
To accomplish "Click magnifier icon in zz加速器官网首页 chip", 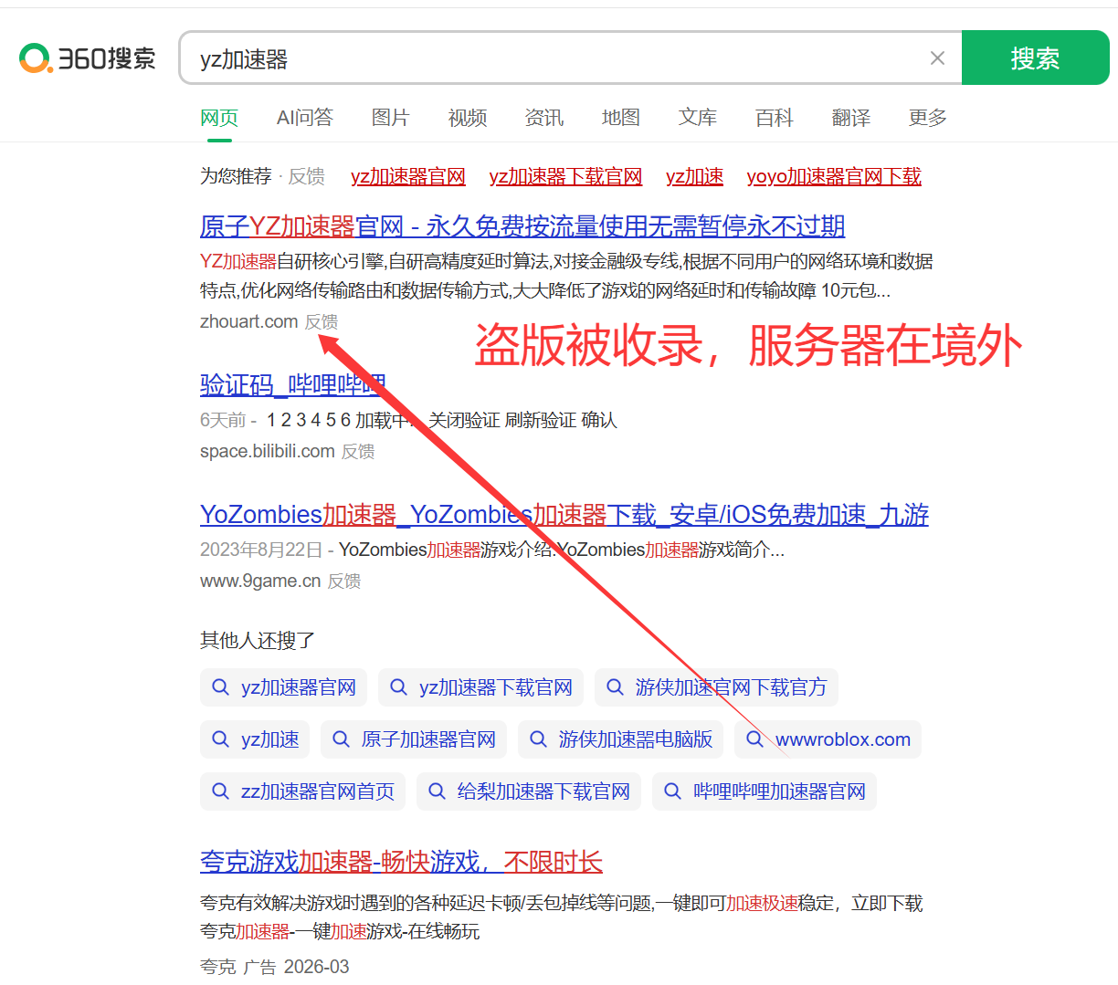I will pyautogui.click(x=220, y=791).
